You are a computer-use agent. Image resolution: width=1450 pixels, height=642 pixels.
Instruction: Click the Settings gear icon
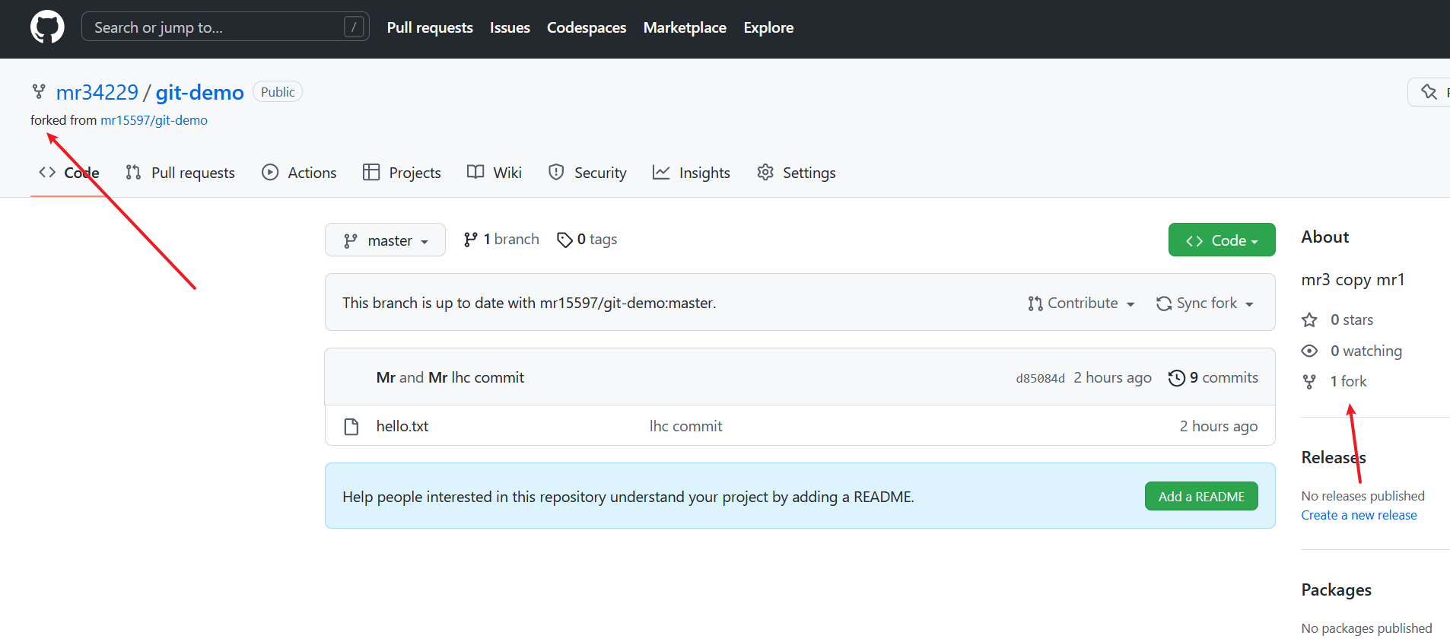pyautogui.click(x=765, y=172)
